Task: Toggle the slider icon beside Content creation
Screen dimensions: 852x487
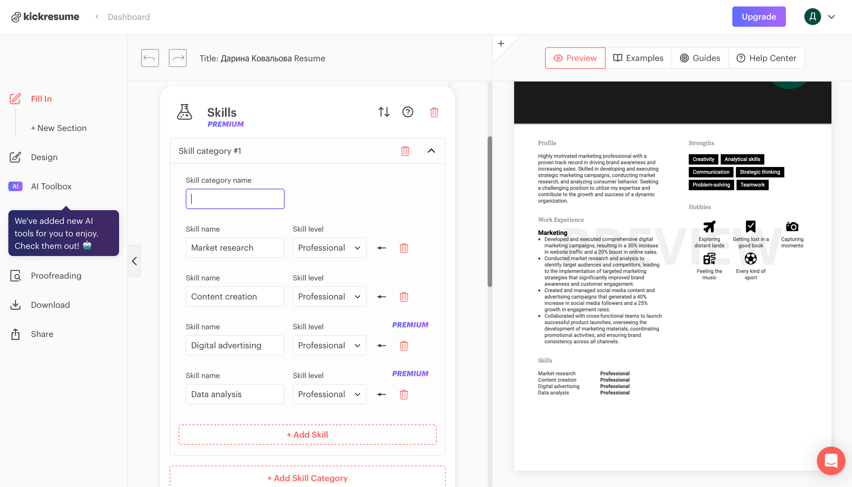Action: coord(382,297)
